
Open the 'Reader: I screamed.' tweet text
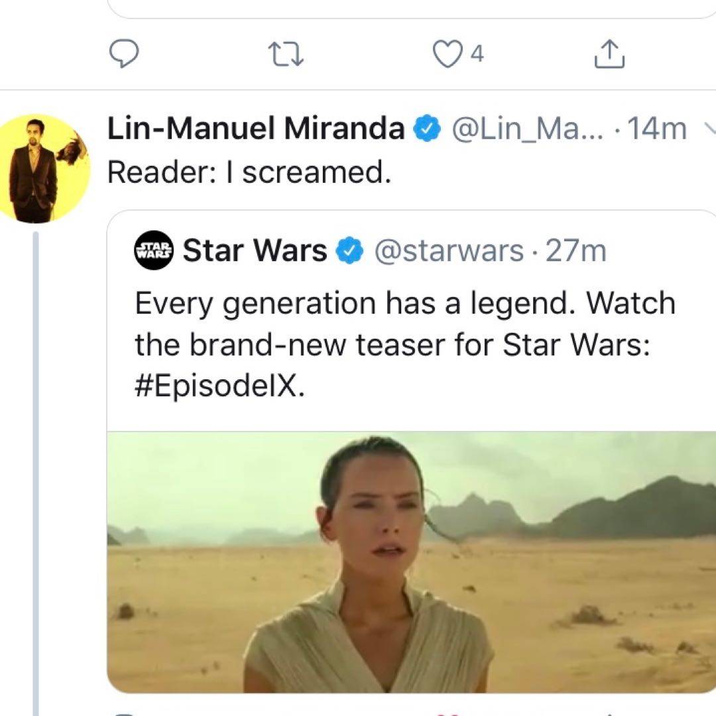click(249, 172)
